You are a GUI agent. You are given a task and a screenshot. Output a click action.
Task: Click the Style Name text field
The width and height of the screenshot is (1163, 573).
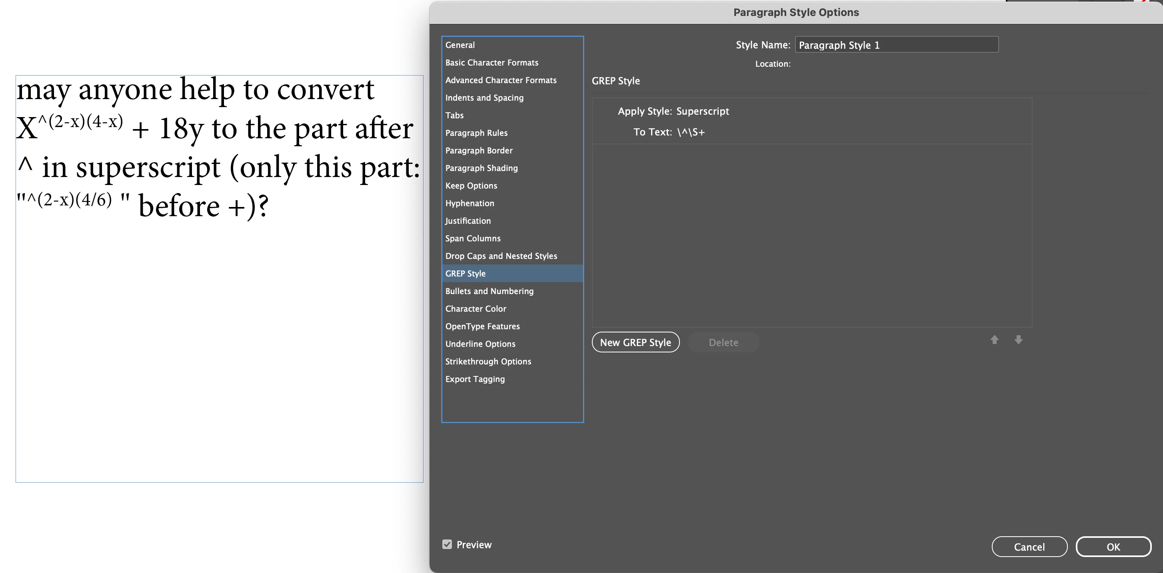(x=896, y=45)
